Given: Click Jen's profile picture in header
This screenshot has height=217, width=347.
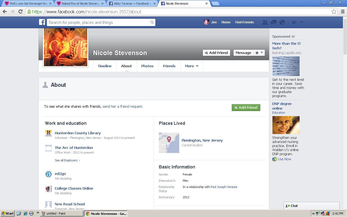Looking at the screenshot, I should click(206, 22).
